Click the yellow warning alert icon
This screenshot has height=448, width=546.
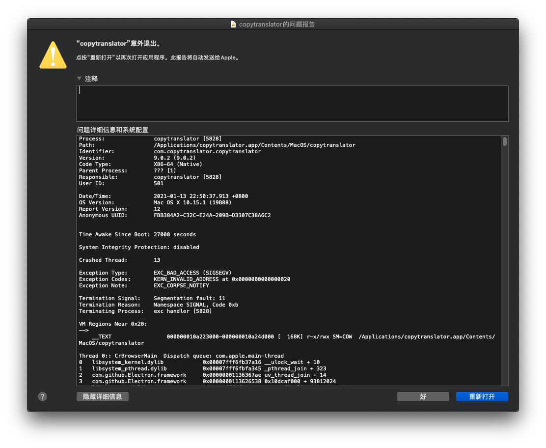[53, 55]
